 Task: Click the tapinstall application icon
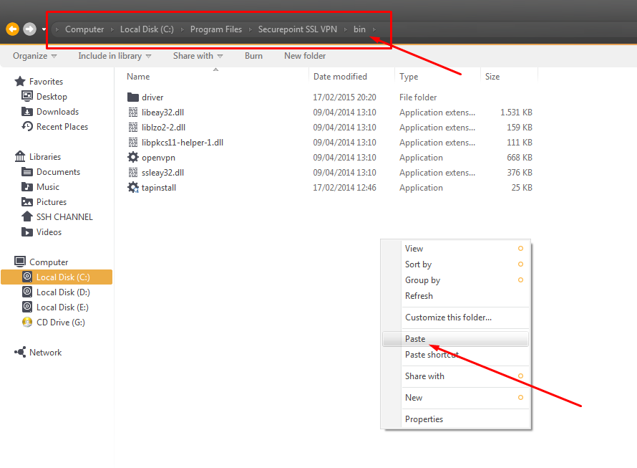point(133,188)
